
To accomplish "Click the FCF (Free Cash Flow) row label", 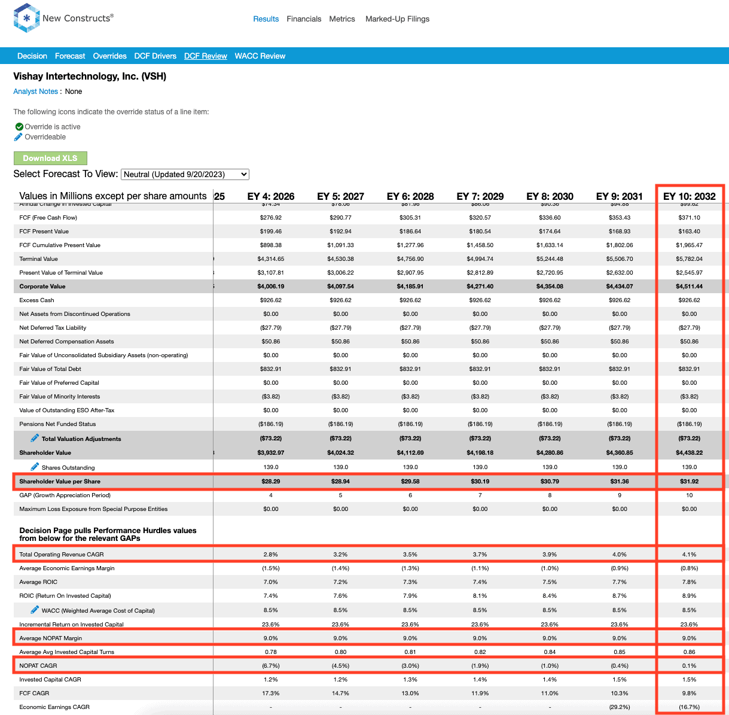I will [48, 218].
